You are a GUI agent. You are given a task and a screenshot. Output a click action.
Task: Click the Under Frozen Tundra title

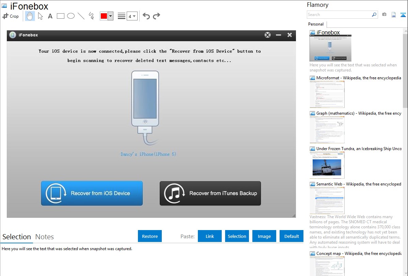(359, 148)
